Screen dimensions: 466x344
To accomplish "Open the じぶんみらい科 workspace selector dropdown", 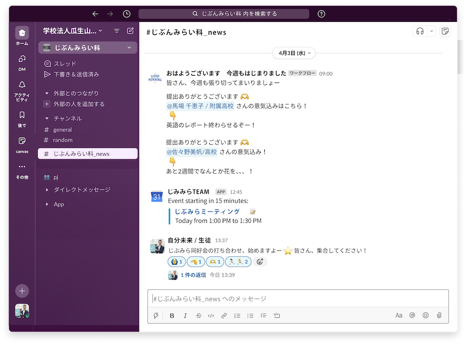I will pos(88,48).
